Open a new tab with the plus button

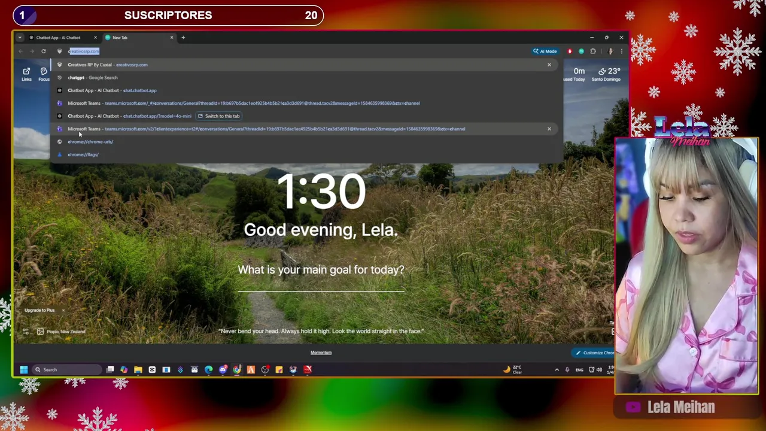click(x=183, y=38)
